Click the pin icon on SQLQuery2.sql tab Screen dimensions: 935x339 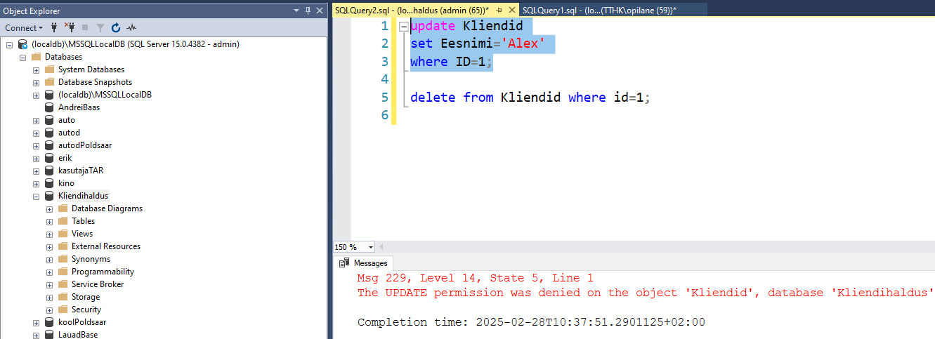click(498, 11)
